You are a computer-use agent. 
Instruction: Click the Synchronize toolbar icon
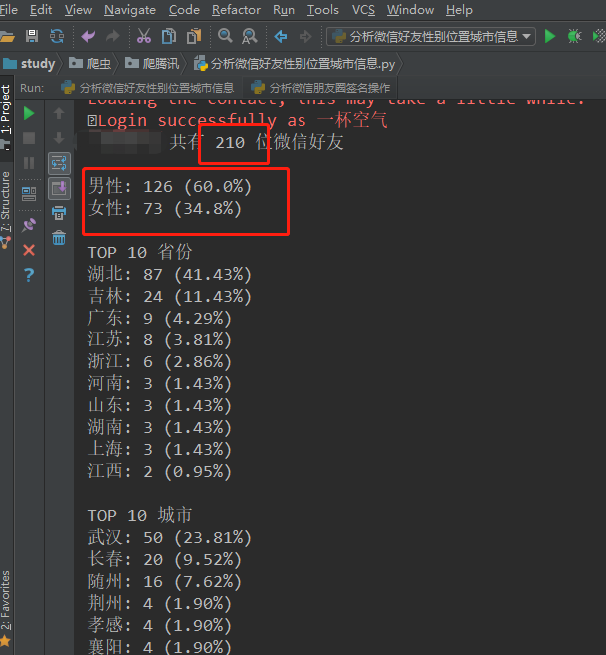pos(57,36)
